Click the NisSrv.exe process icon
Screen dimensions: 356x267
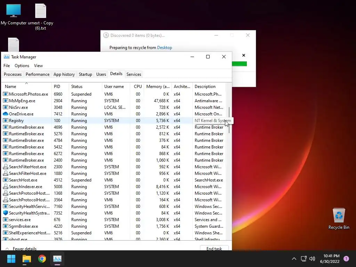tap(6, 107)
